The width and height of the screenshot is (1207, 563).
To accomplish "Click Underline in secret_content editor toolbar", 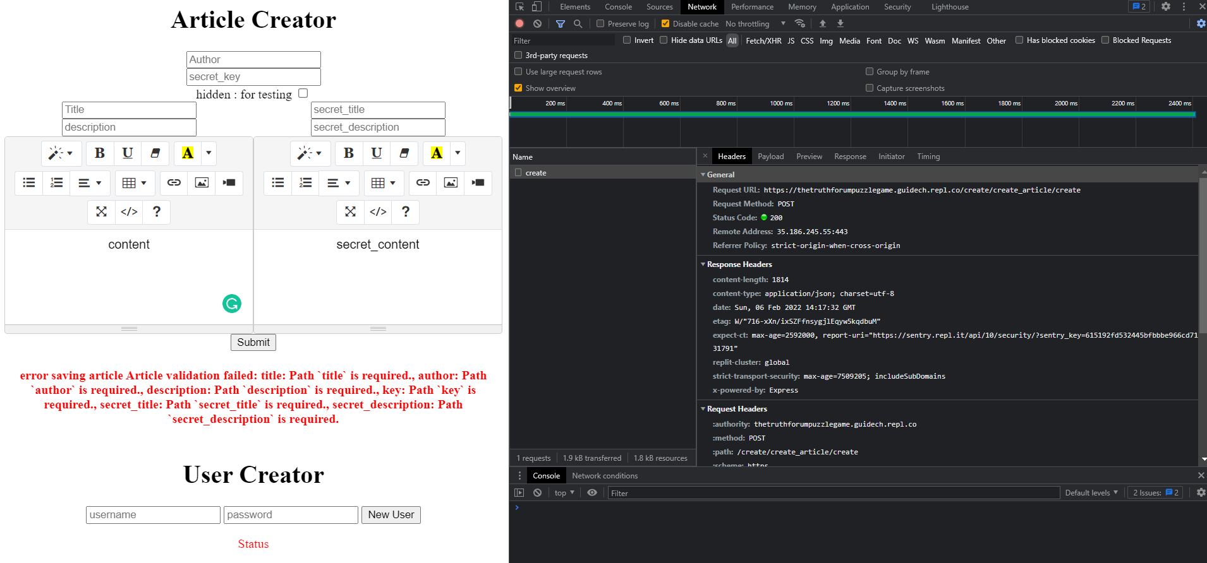I will click(x=377, y=153).
